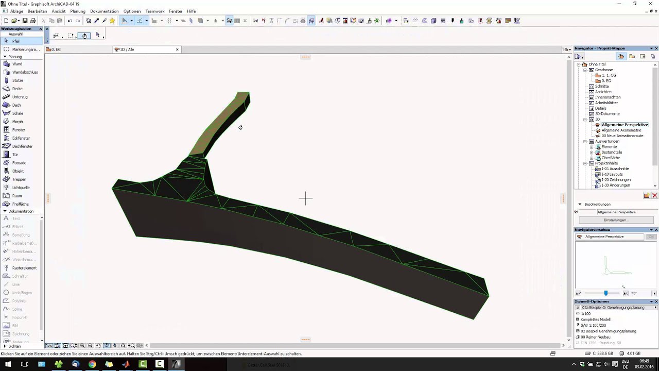Select the Treppen stair tool

[21, 179]
